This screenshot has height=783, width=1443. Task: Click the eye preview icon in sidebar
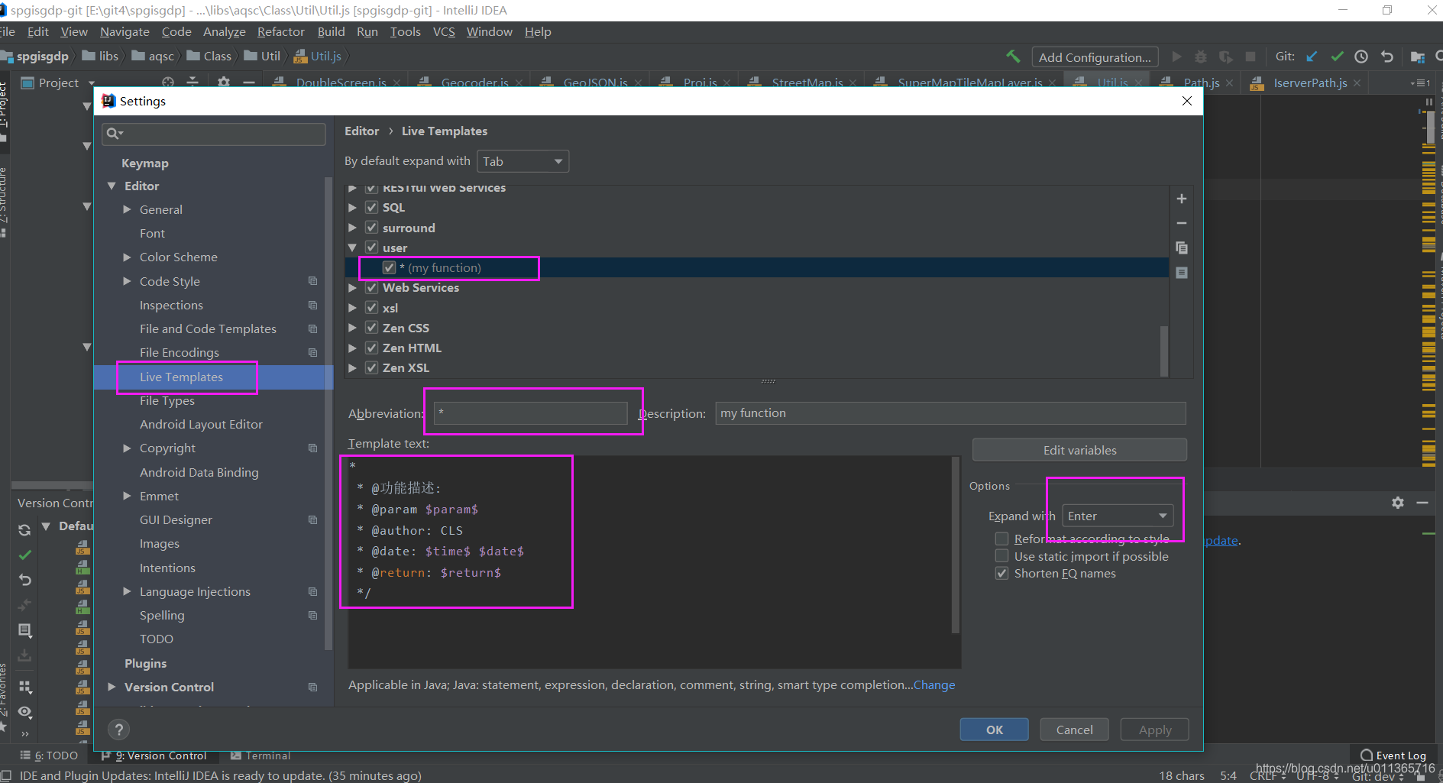tap(24, 711)
